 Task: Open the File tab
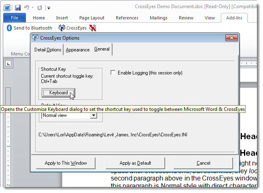[15, 18]
